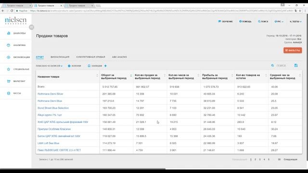The height and width of the screenshot is (173, 308).
Task: Collapse sidebar with round hamburger toggle
Action: pyautogui.click(x=31, y=27)
